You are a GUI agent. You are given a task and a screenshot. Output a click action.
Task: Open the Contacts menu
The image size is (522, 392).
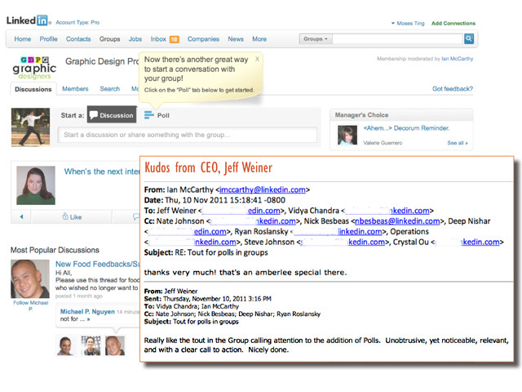pyautogui.click(x=78, y=39)
